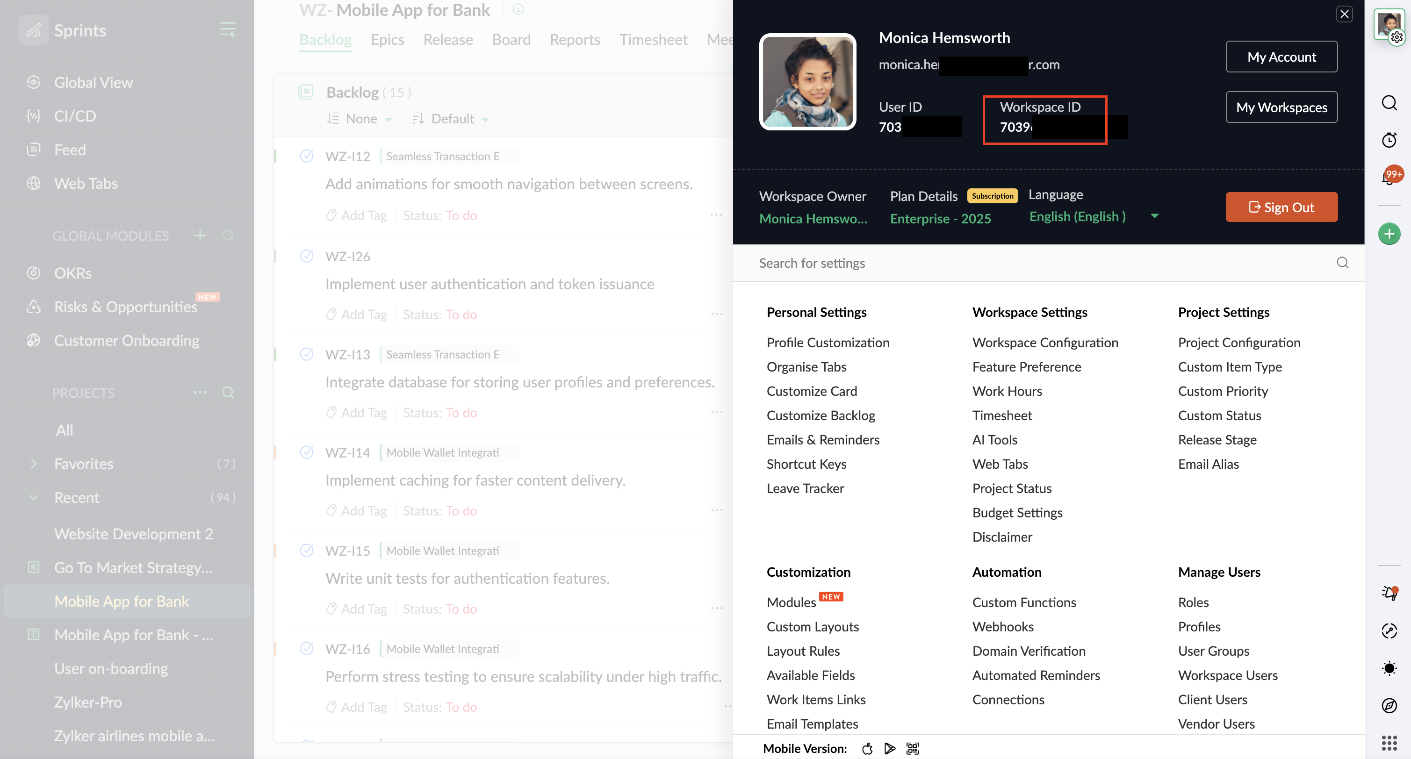Expand the Favorites projects group

point(34,464)
